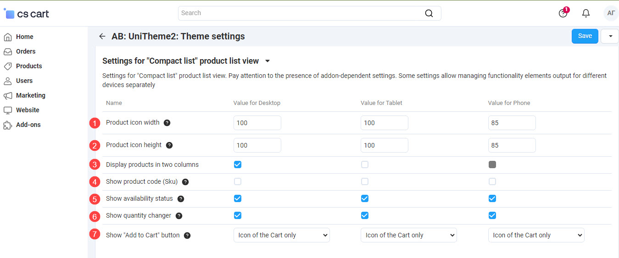Screen dimensions: 619x258
Task: Click Product icon width Phone field
Action: [x=512, y=123]
